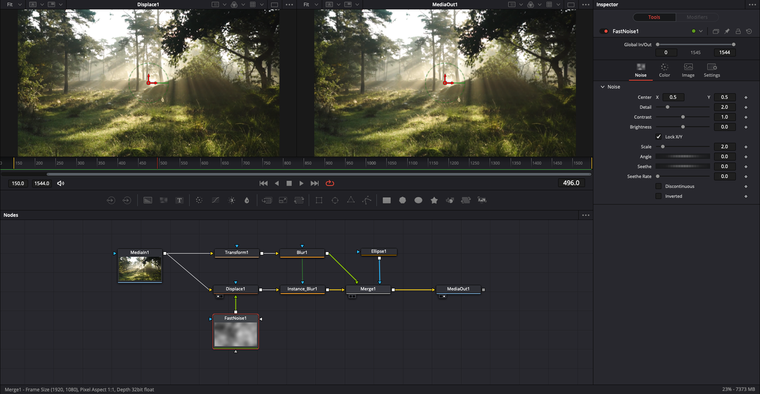760x394 pixels.
Task: Open the left viewer Fit zoom dropdown
Action: 14,5
